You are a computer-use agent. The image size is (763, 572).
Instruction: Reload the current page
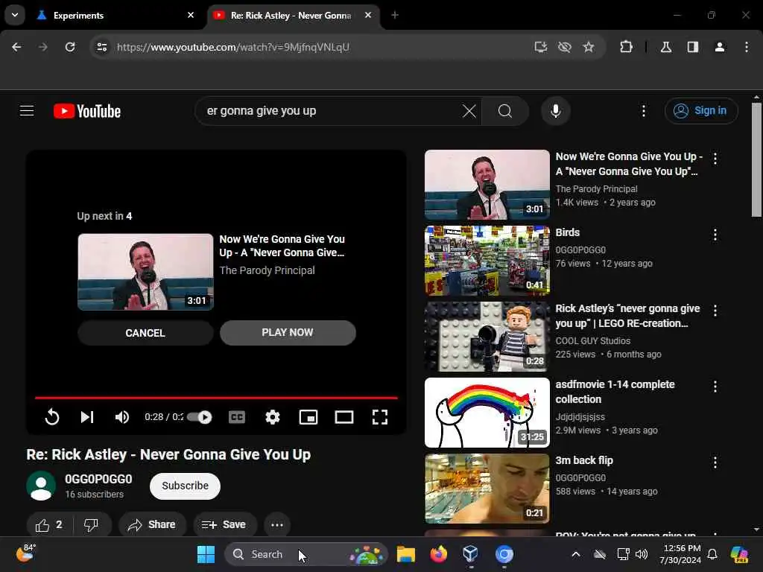coord(70,47)
